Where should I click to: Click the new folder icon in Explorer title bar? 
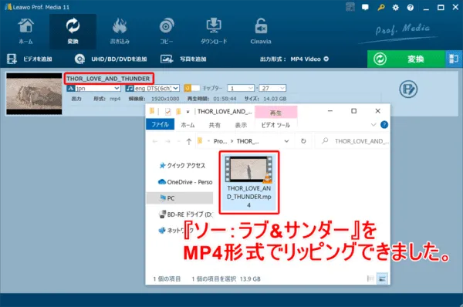pos(178,111)
